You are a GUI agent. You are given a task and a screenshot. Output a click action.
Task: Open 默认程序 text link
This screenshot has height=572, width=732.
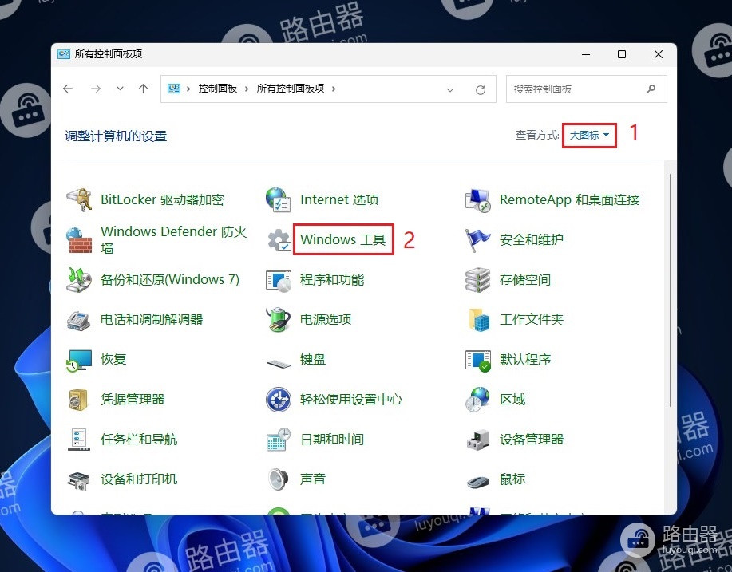(x=525, y=360)
